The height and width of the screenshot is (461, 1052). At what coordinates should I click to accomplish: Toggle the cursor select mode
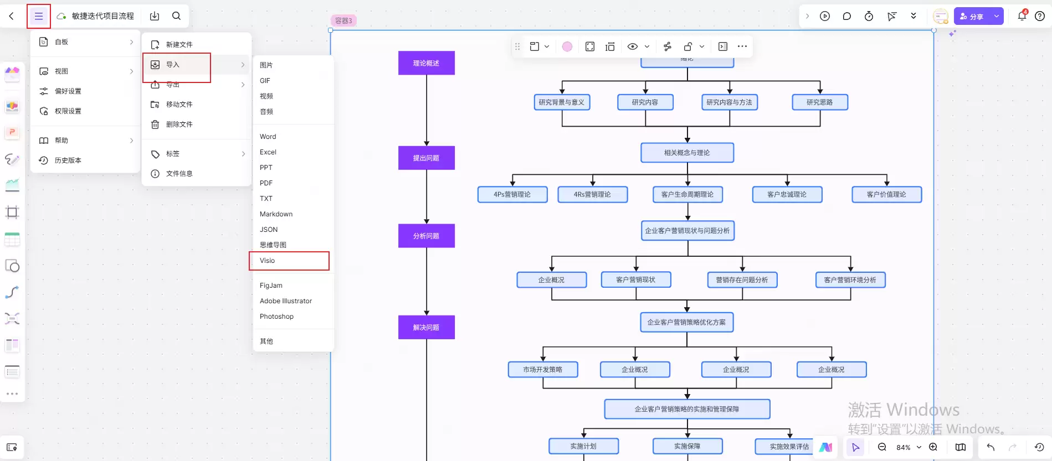click(855, 447)
